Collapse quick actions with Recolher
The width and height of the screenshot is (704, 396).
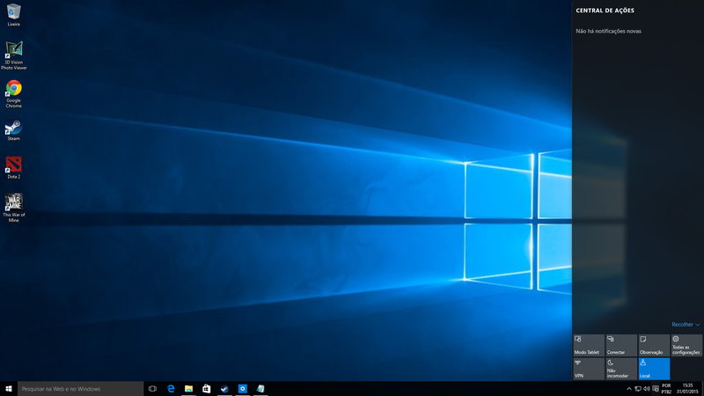pos(686,324)
